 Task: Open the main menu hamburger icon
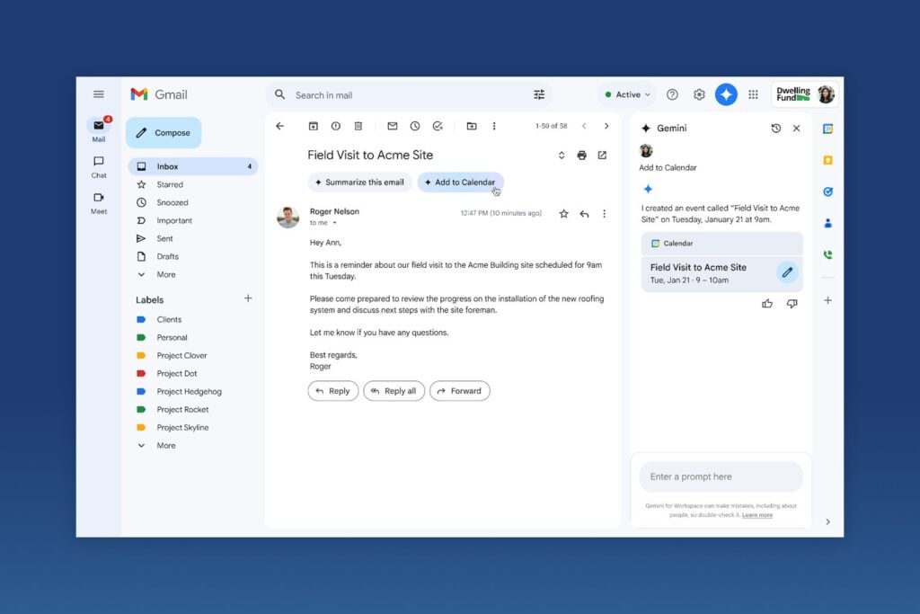click(99, 93)
